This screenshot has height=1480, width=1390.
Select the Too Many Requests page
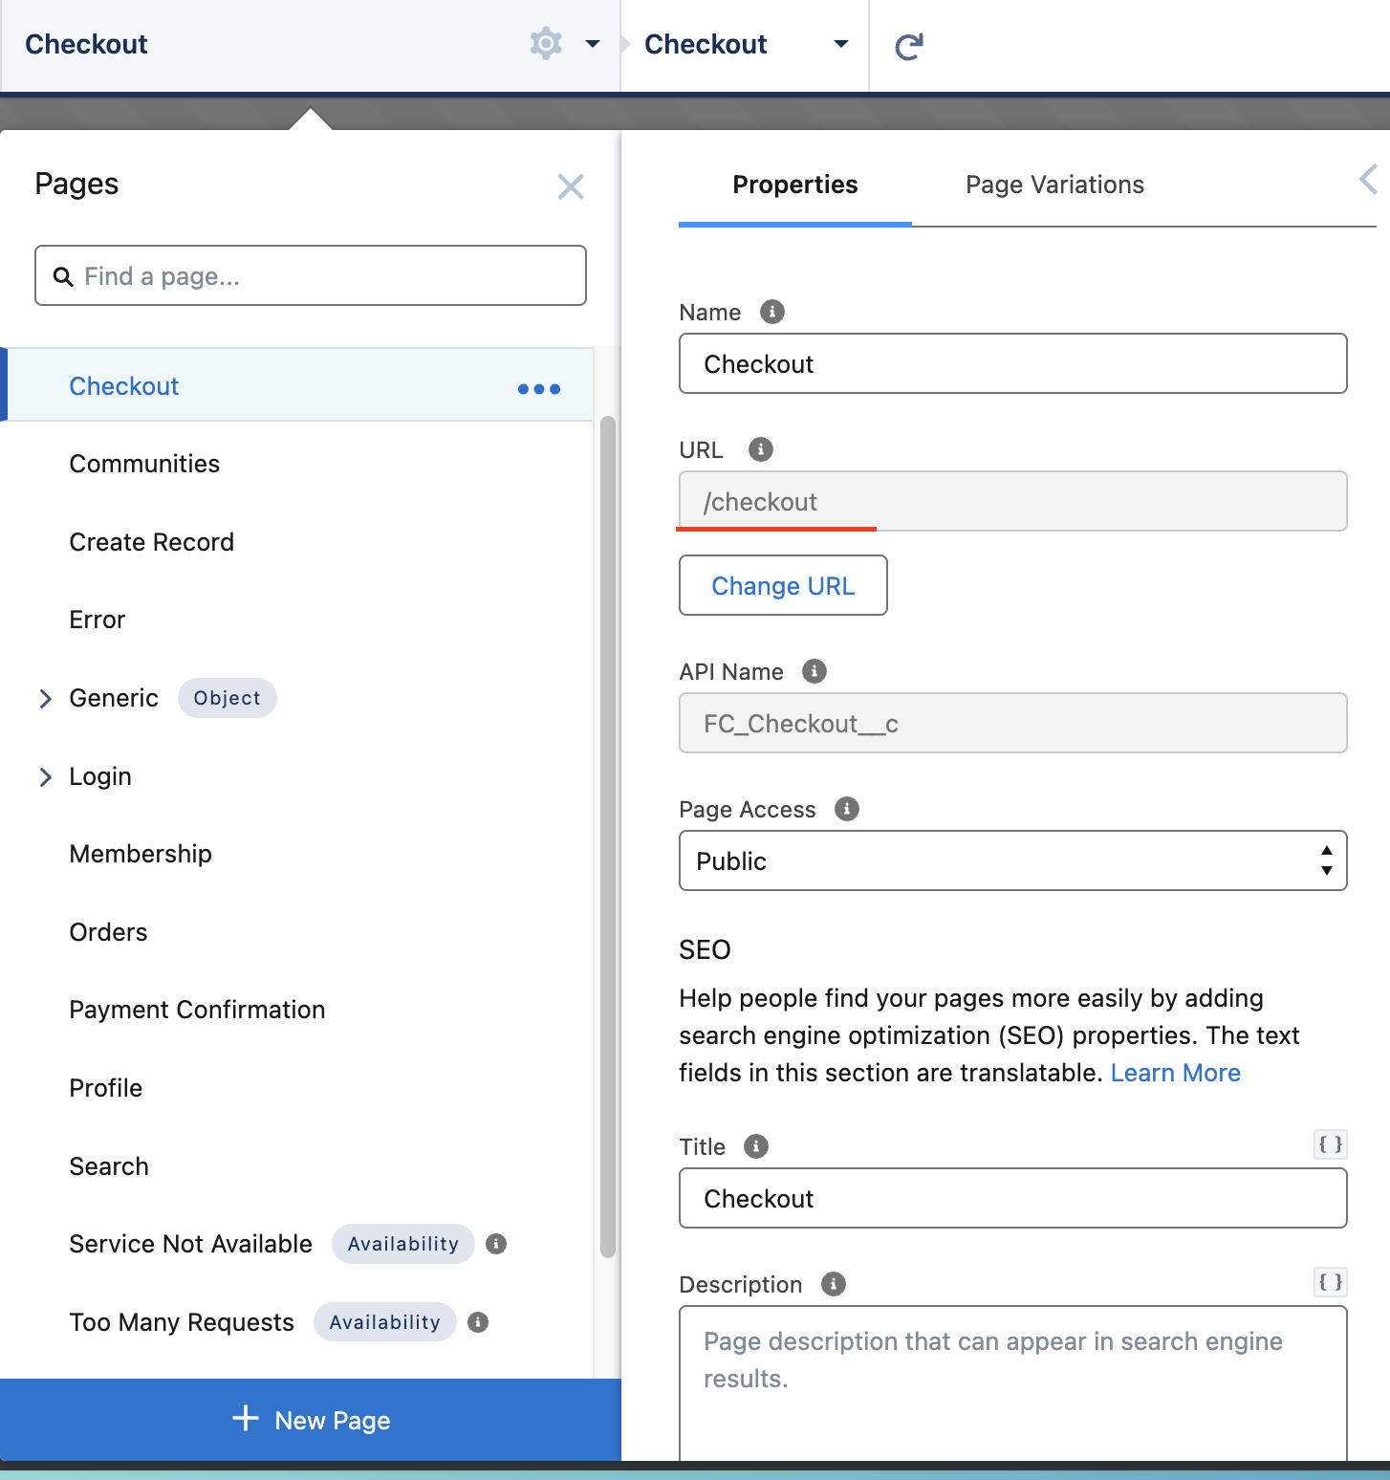182,1322
